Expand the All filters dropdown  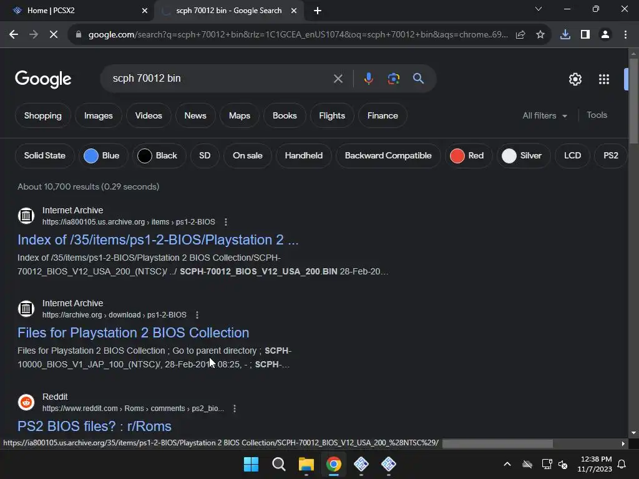[544, 115]
